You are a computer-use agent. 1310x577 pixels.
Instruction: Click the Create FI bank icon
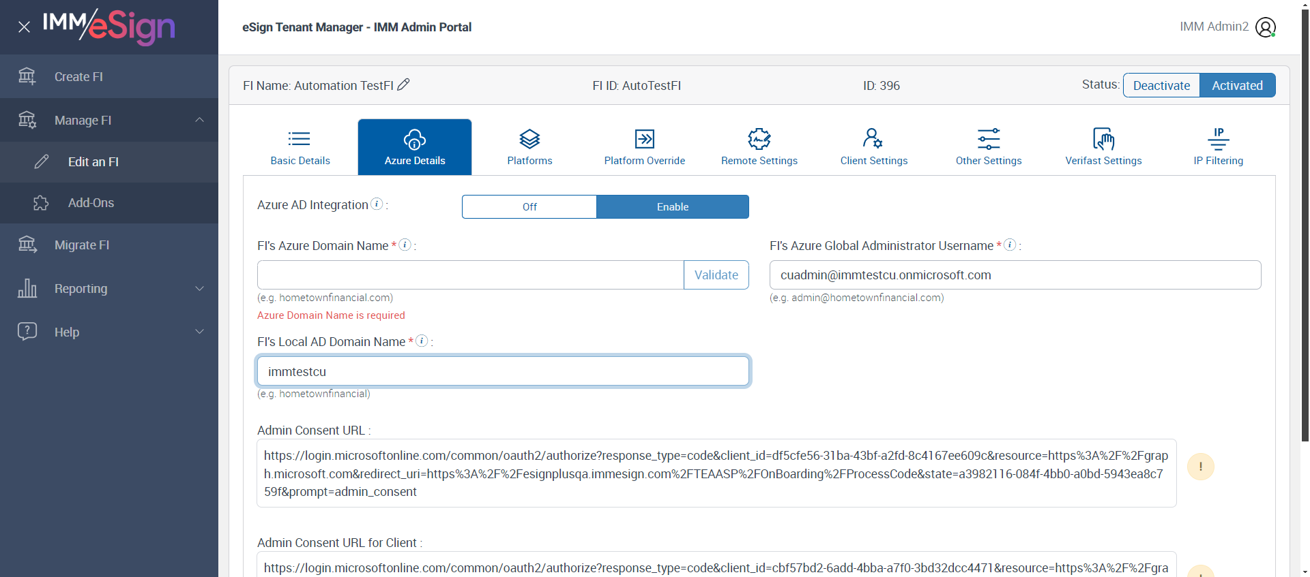pos(27,76)
